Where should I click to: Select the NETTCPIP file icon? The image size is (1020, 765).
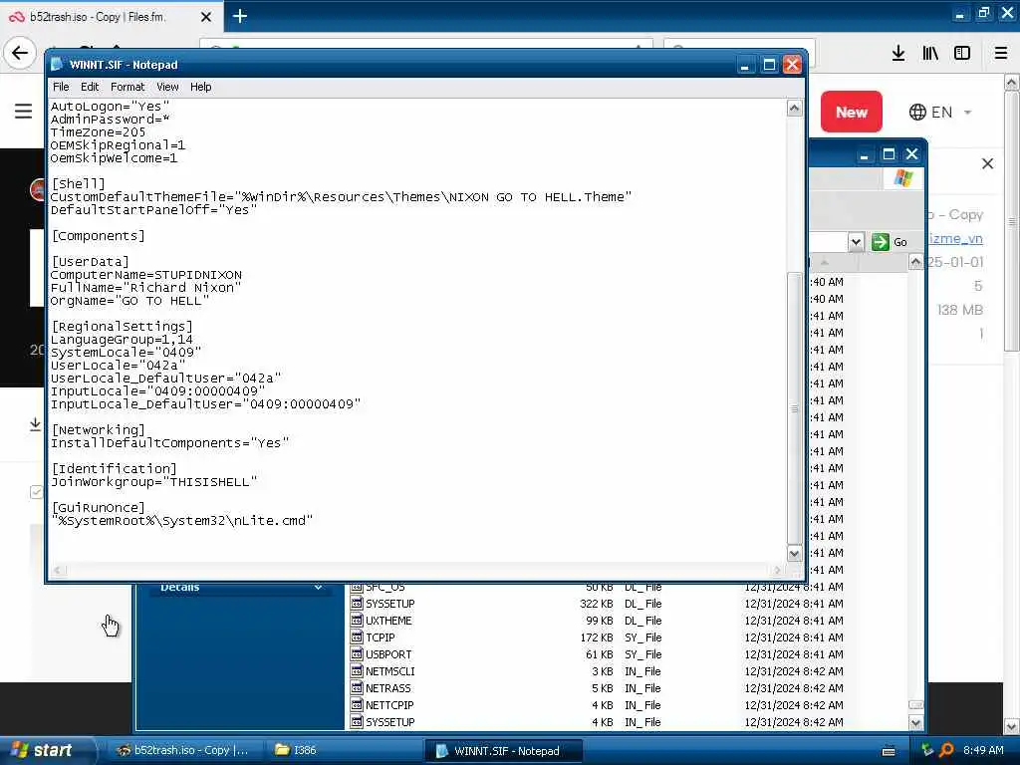coord(357,705)
